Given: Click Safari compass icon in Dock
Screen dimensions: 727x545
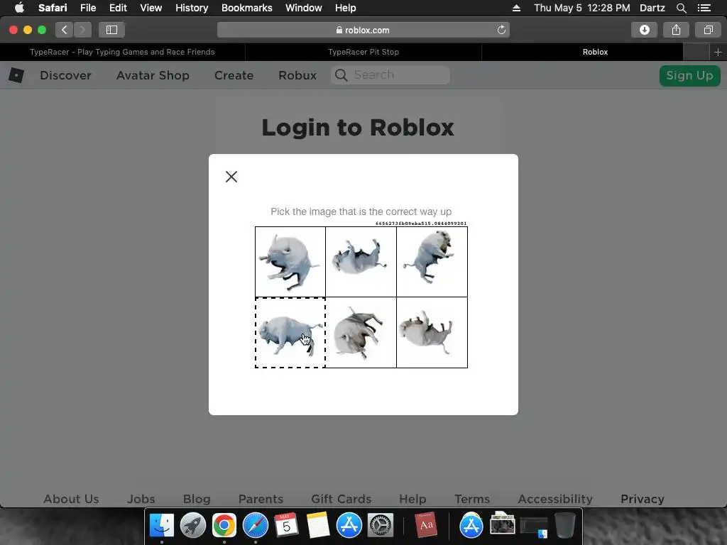Looking at the screenshot, I should pos(256,525).
